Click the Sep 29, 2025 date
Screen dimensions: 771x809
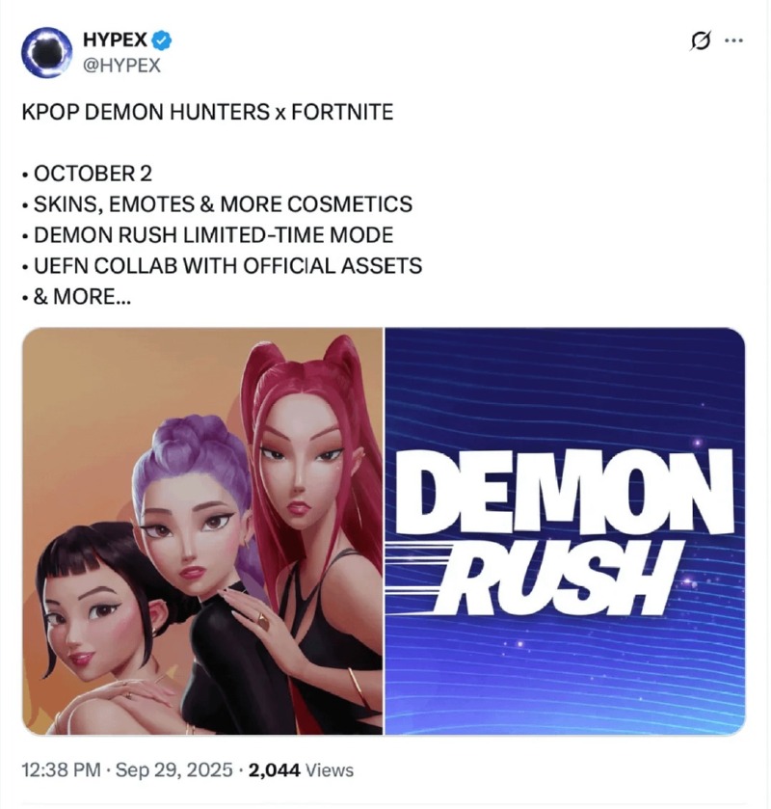tap(174, 769)
